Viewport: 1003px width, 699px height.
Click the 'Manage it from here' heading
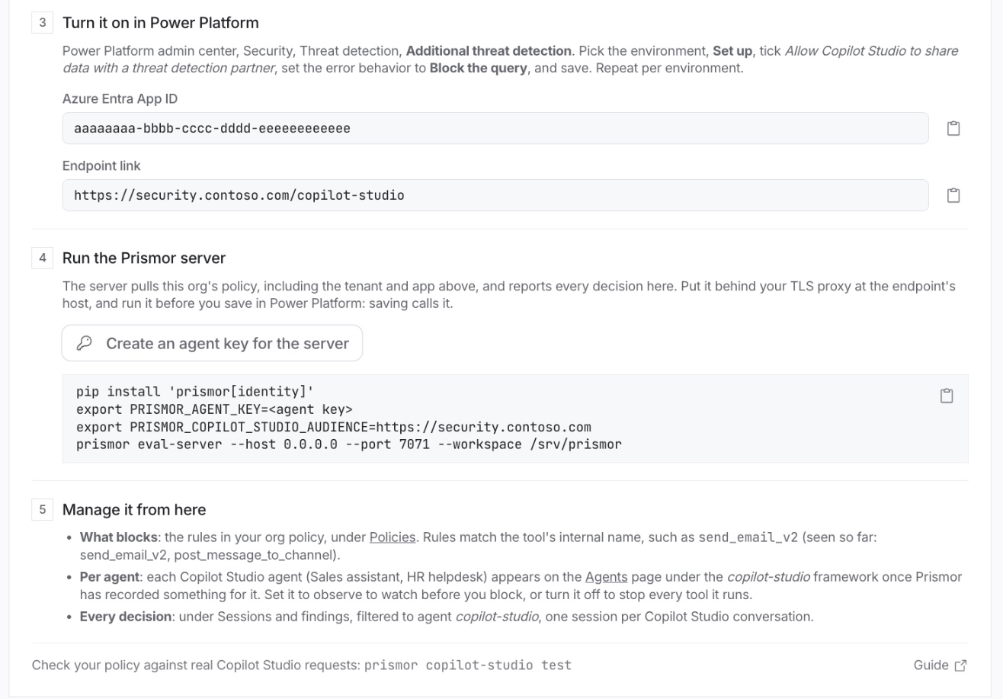point(134,510)
